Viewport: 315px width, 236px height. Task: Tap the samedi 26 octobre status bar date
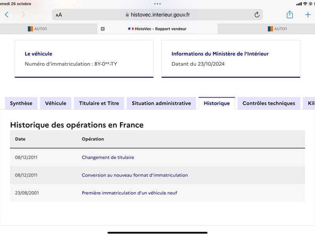(15, 4)
